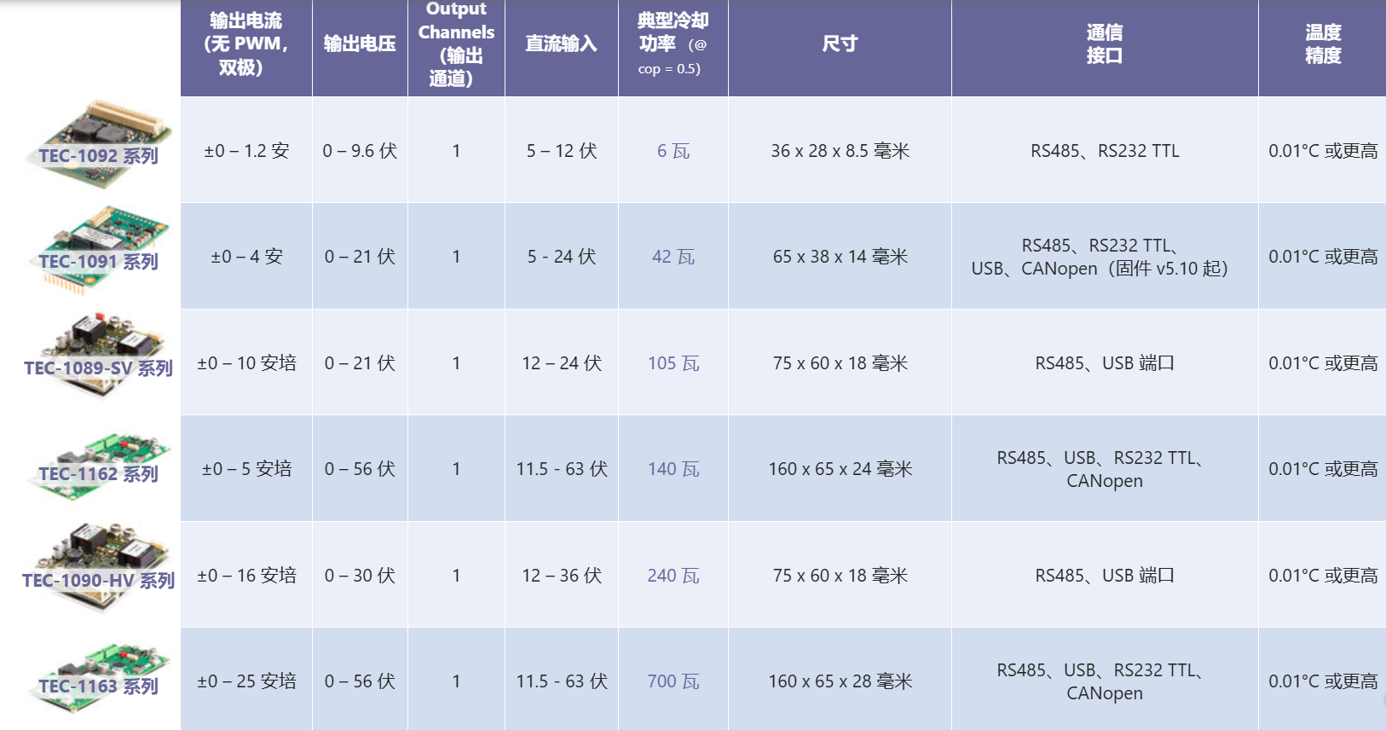Click the ±0 – 5 安培 current cell

(x=246, y=469)
